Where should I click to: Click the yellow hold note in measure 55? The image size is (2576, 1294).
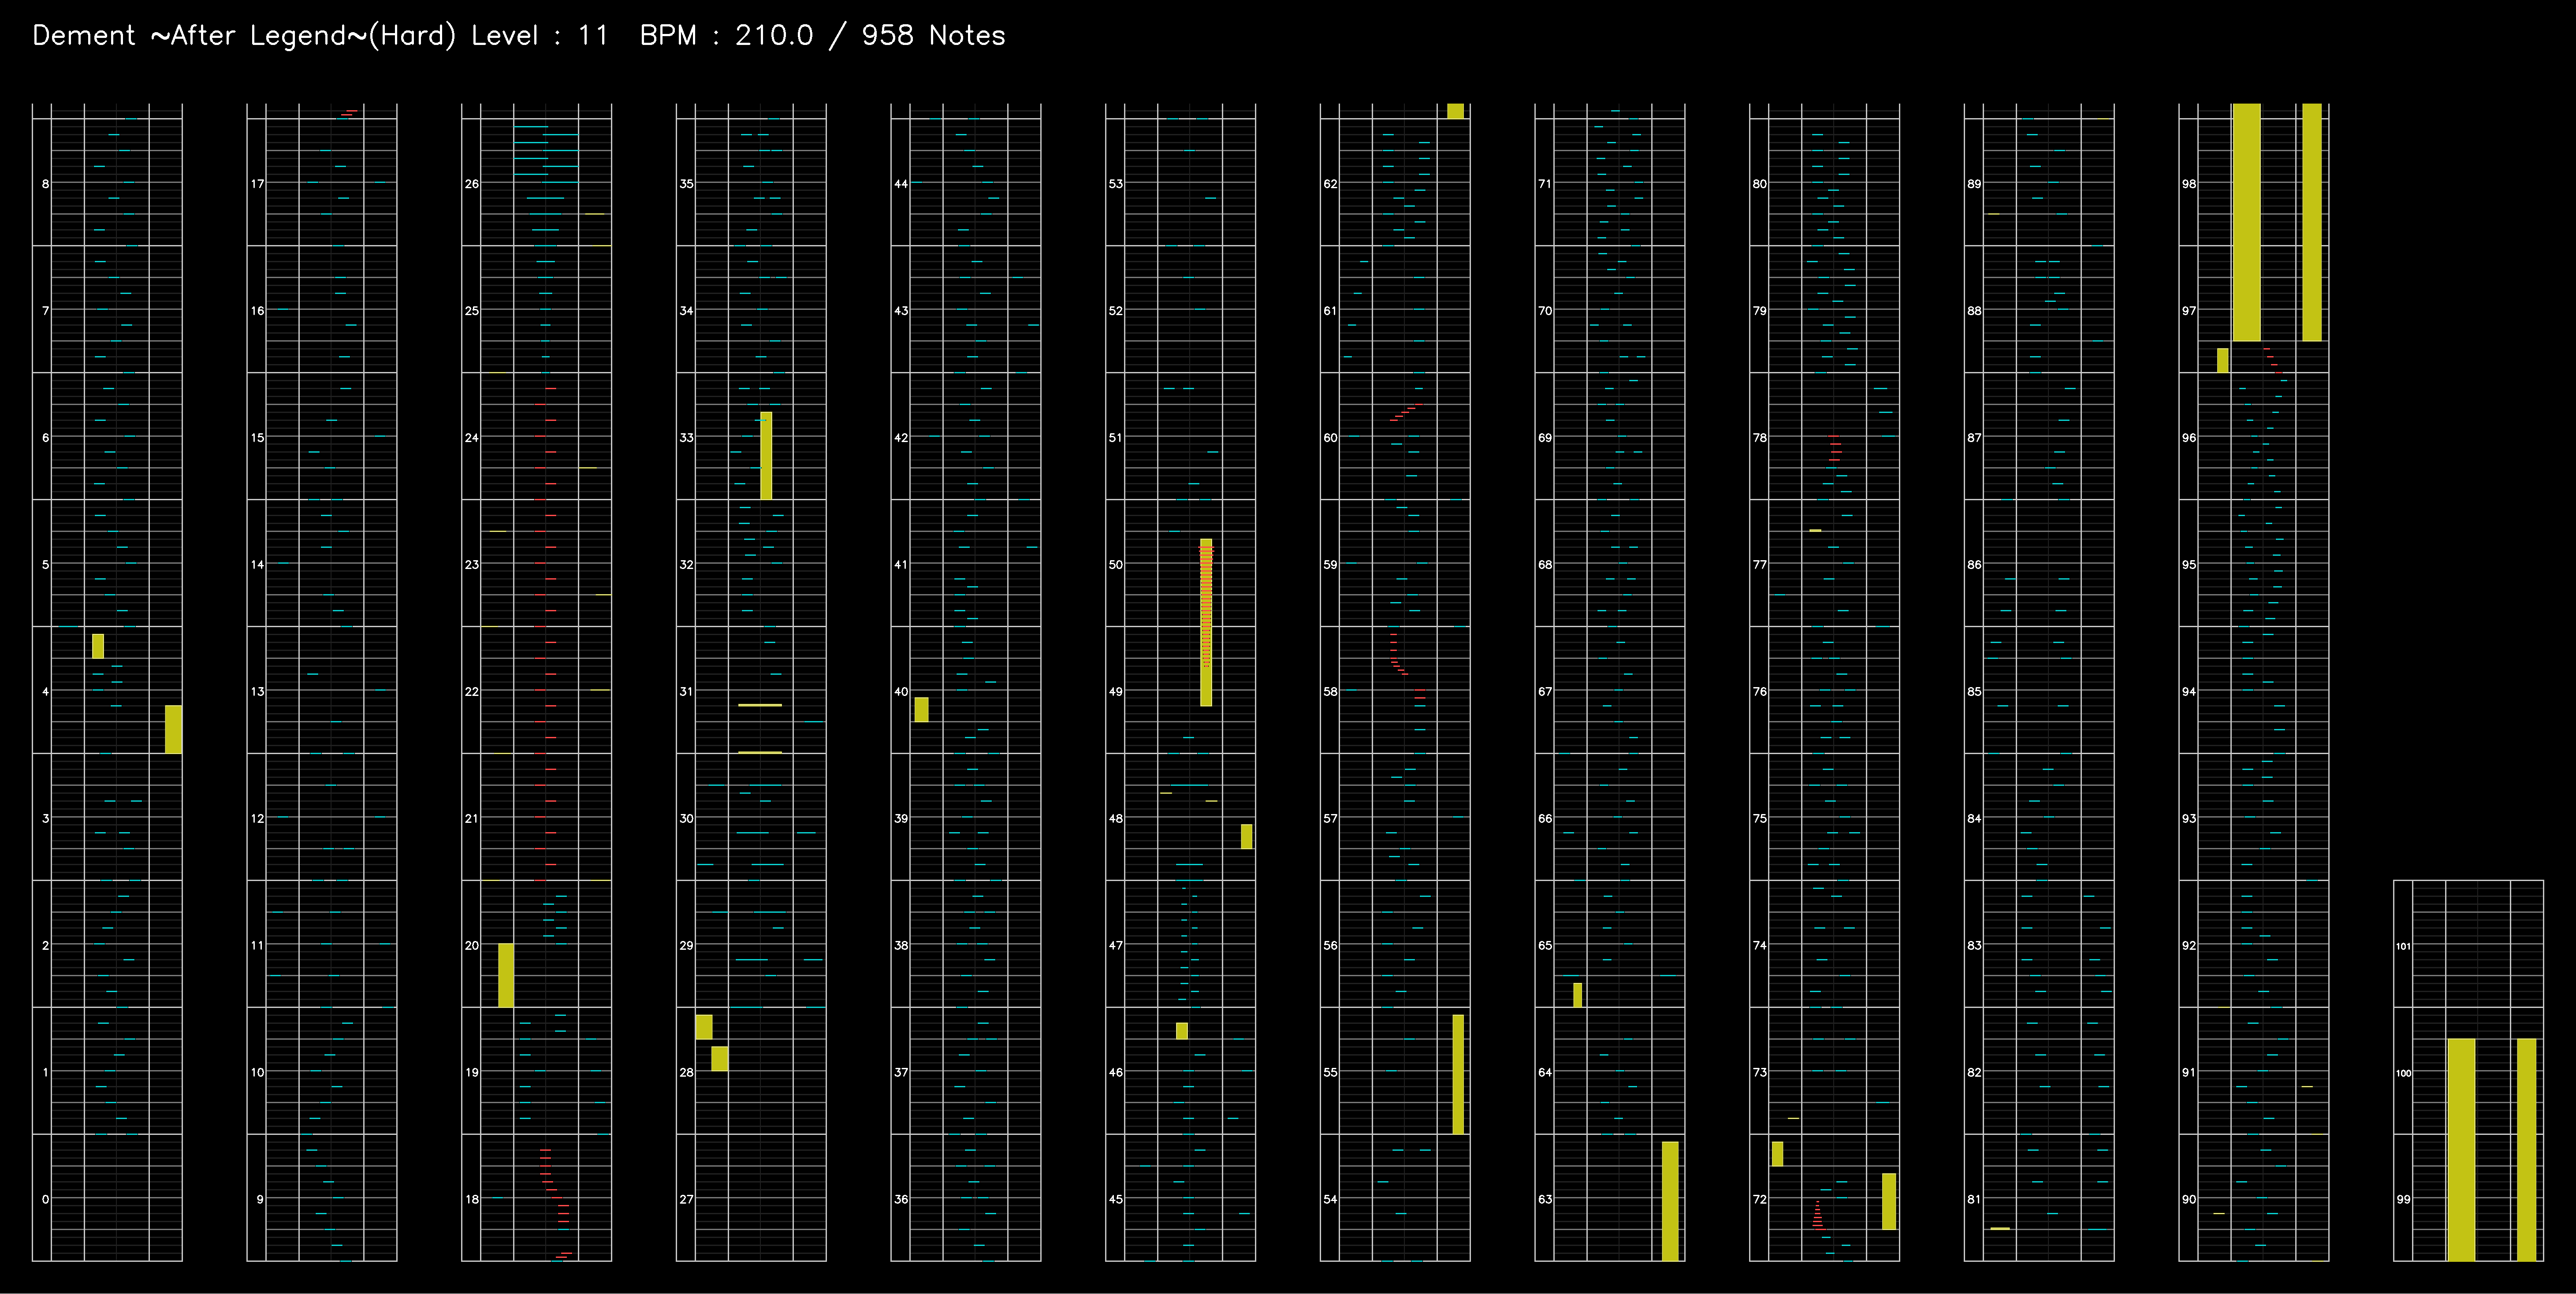(1458, 1074)
